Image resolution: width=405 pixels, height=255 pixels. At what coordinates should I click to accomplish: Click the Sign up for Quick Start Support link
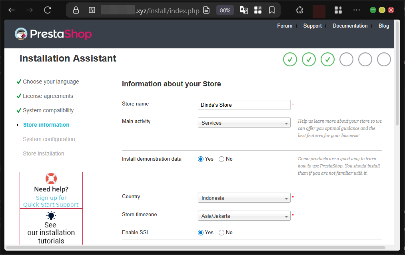51,201
